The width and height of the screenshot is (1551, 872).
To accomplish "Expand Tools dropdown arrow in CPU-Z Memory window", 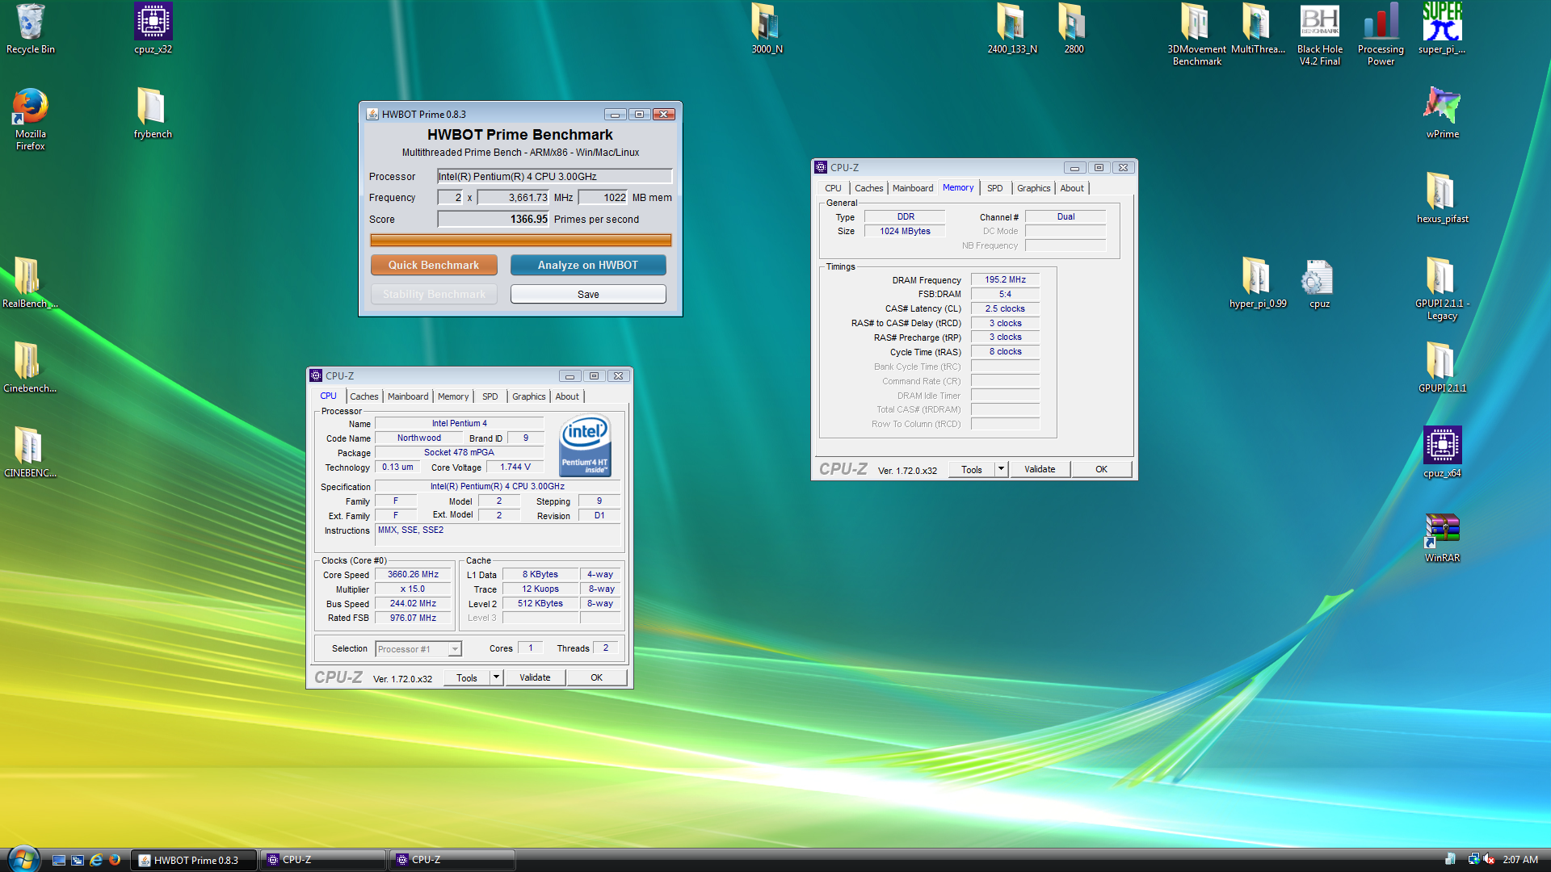I will point(1001,469).
